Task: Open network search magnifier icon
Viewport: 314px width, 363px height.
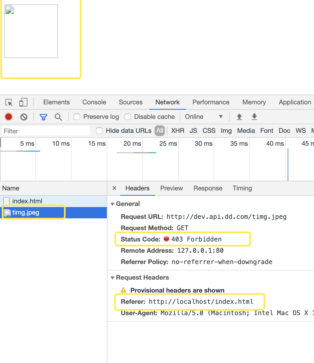Action: click(58, 117)
